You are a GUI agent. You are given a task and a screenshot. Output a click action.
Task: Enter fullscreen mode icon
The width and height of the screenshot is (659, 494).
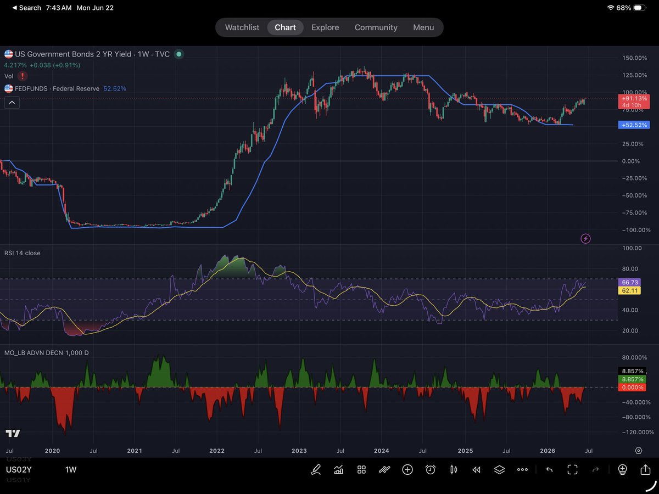[572, 469]
